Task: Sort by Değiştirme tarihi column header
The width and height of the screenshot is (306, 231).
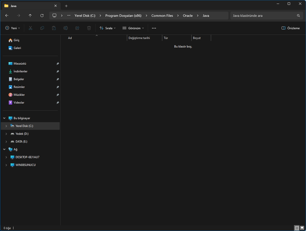Action: (139, 38)
